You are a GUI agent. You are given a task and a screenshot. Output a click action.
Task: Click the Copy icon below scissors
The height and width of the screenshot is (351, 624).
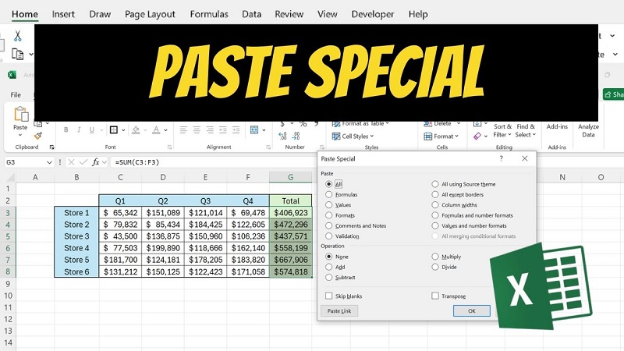tap(17, 54)
